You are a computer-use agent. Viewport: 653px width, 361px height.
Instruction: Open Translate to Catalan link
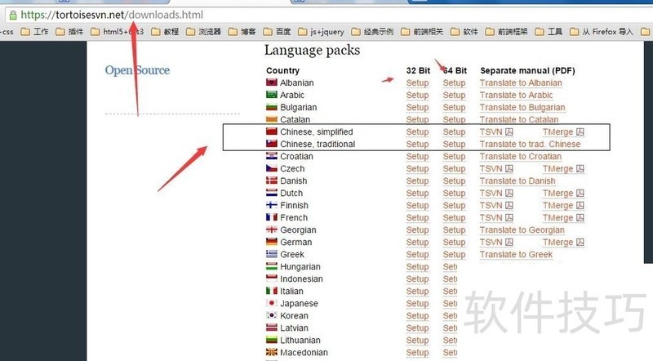519,119
